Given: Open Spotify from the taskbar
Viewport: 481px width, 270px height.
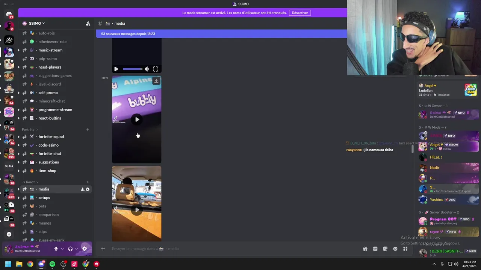Looking at the screenshot, I should (x=52, y=264).
